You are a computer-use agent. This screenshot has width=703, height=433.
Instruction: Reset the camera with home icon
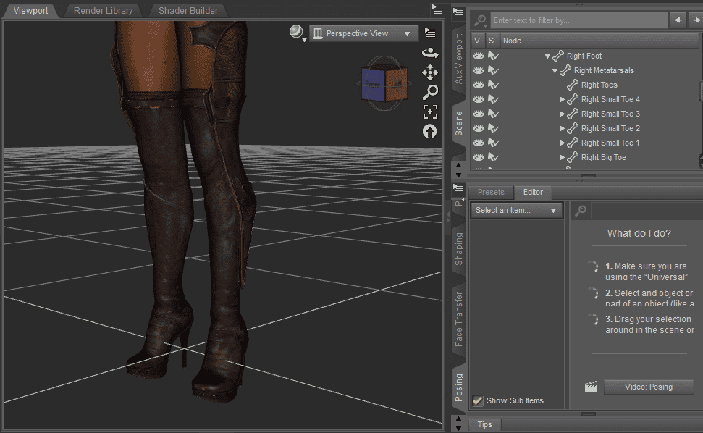coord(430,131)
